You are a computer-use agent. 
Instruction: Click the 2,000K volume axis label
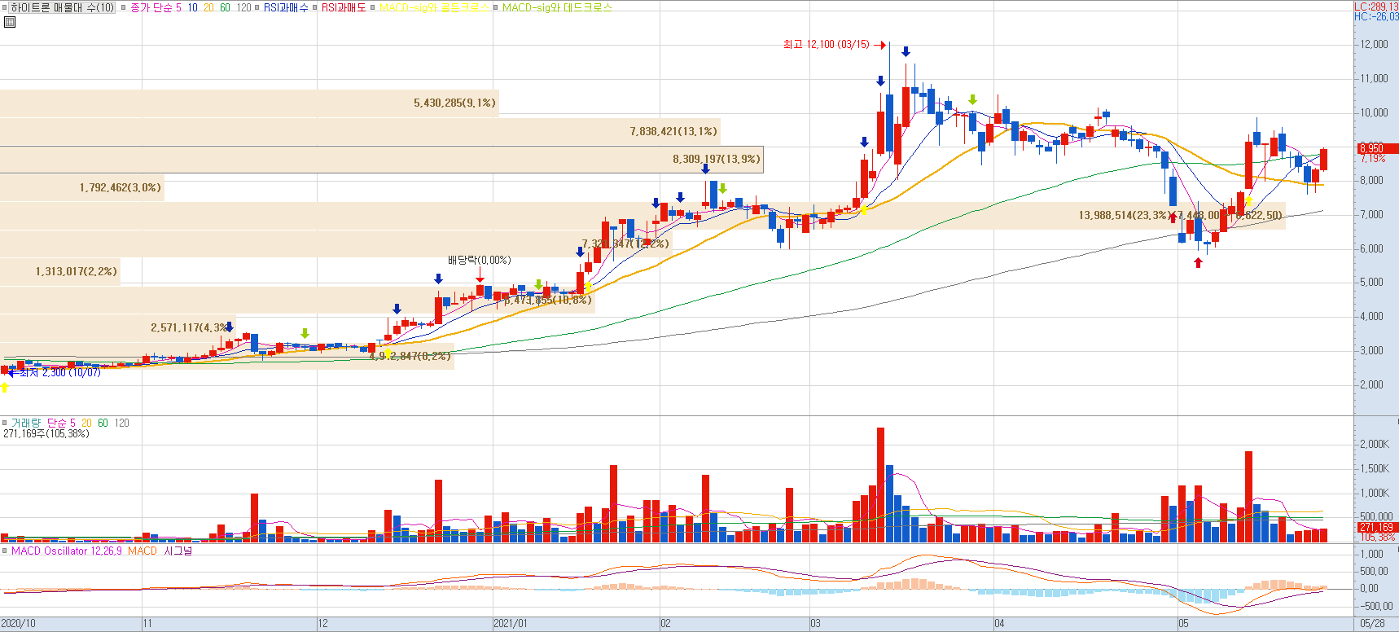tap(1375, 444)
